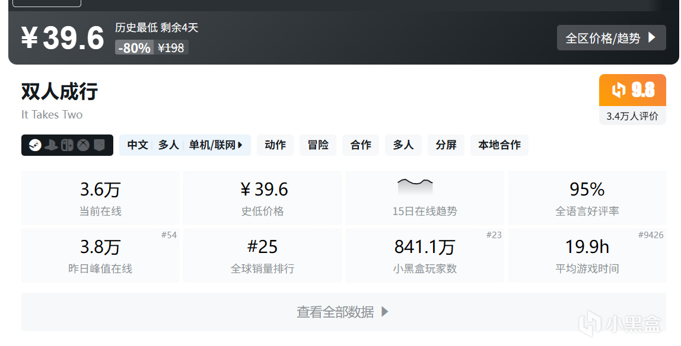The width and height of the screenshot is (681, 346).
Task: Open the 15日在线趋势 sparkline chart
Action: coord(415,187)
